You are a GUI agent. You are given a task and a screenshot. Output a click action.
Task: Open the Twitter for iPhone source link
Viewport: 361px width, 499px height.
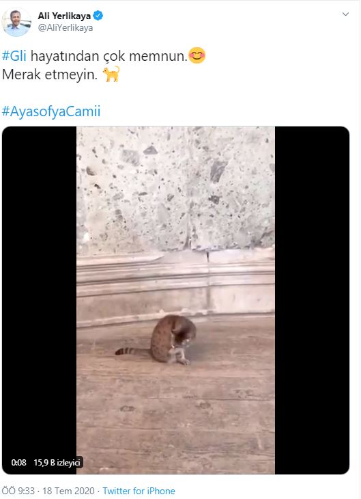click(x=139, y=491)
